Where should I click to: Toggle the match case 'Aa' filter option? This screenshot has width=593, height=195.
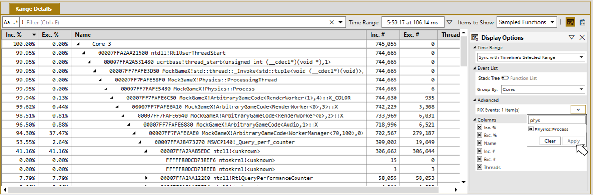(7, 22)
